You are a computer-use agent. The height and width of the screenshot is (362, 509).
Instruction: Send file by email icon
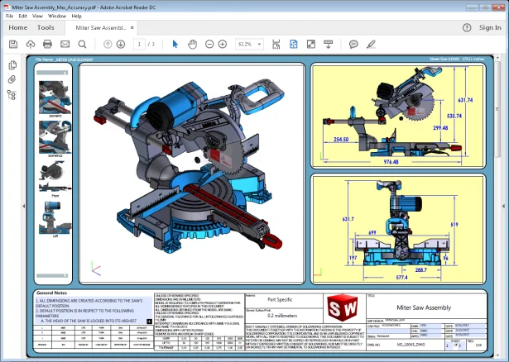click(65, 44)
